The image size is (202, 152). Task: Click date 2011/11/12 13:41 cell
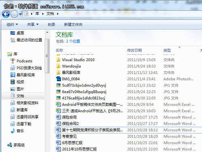tap(142, 73)
